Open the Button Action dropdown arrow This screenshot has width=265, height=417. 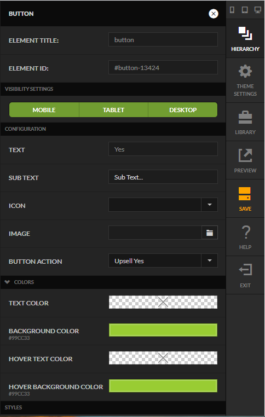[210, 260]
